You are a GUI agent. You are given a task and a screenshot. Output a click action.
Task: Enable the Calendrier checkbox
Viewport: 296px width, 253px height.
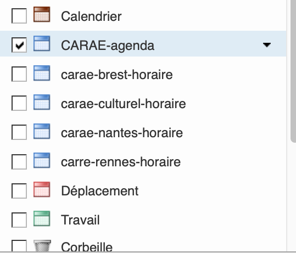[19, 16]
